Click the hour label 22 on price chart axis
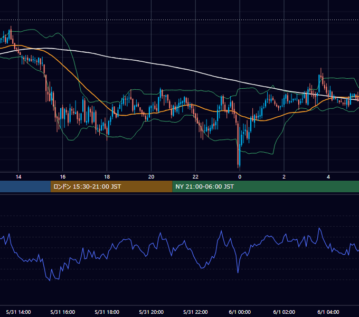 coord(195,177)
